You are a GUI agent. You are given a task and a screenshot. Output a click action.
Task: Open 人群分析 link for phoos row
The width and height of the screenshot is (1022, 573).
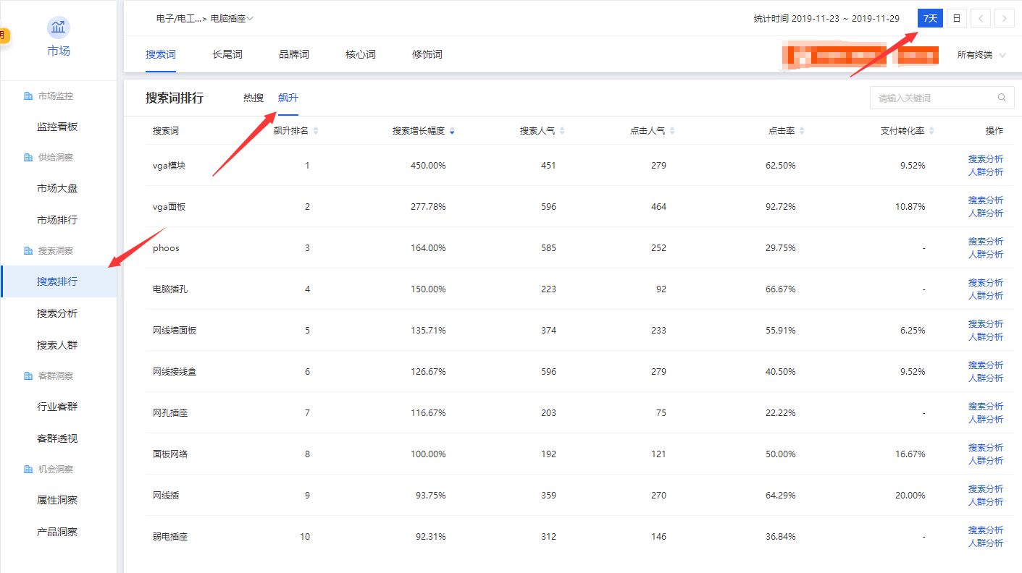[985, 255]
